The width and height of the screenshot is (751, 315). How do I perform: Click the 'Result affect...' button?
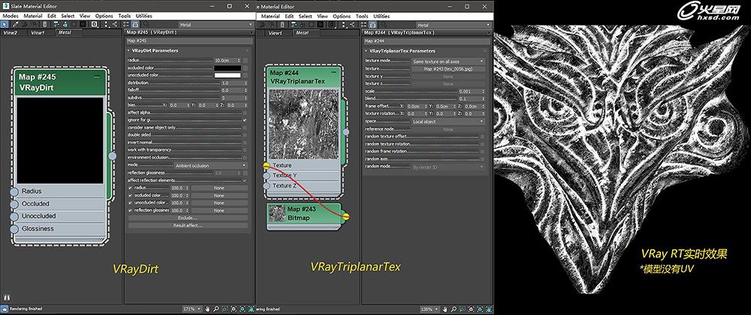pyautogui.click(x=188, y=225)
